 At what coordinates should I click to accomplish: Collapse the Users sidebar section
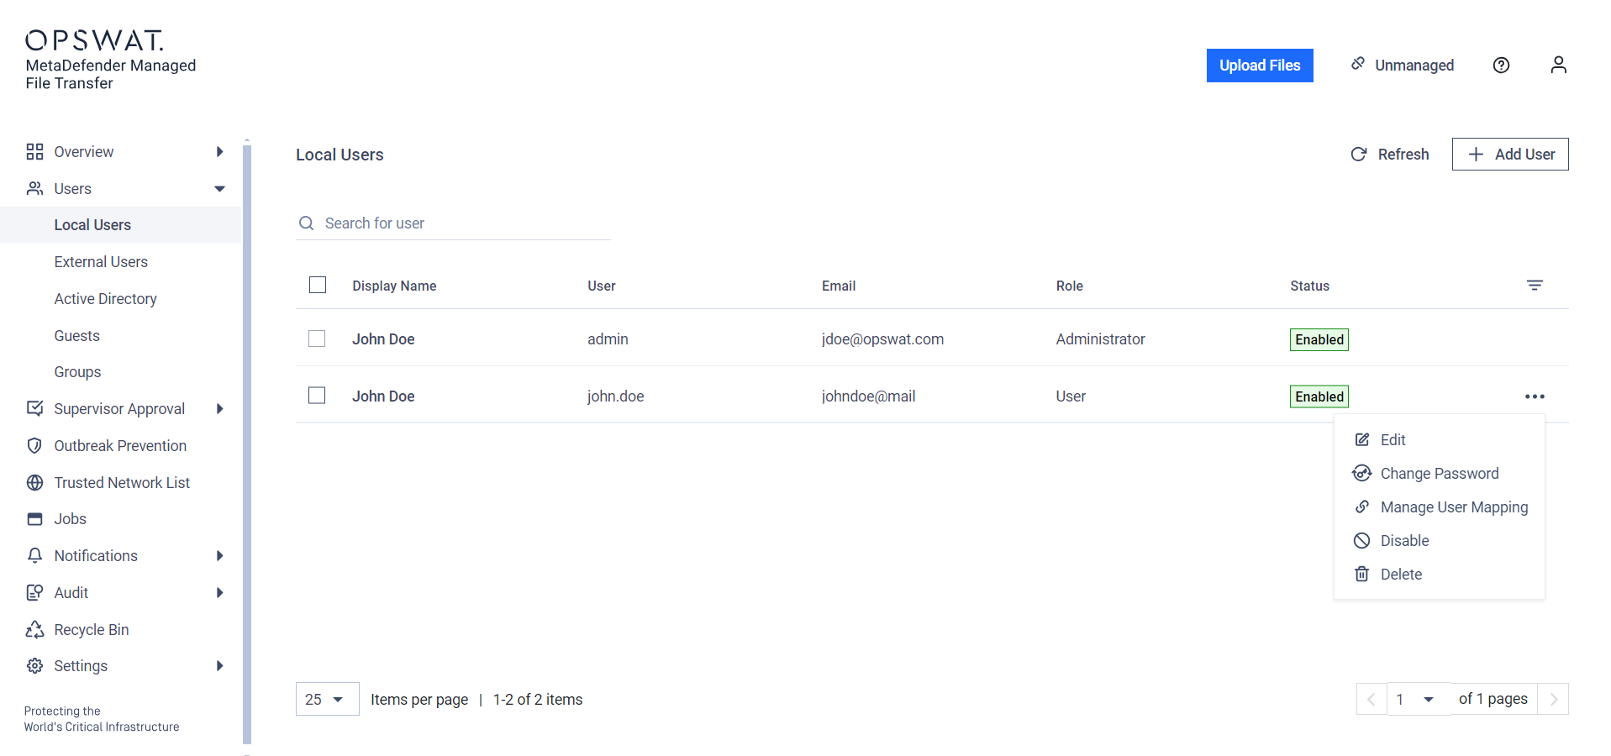pos(219,189)
